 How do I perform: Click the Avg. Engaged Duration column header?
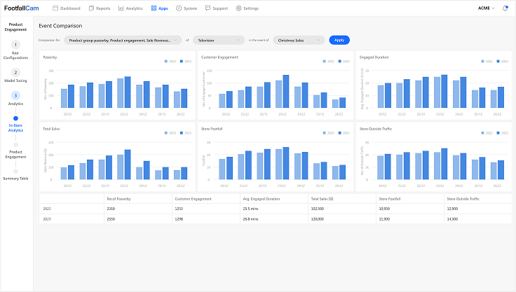click(262, 199)
